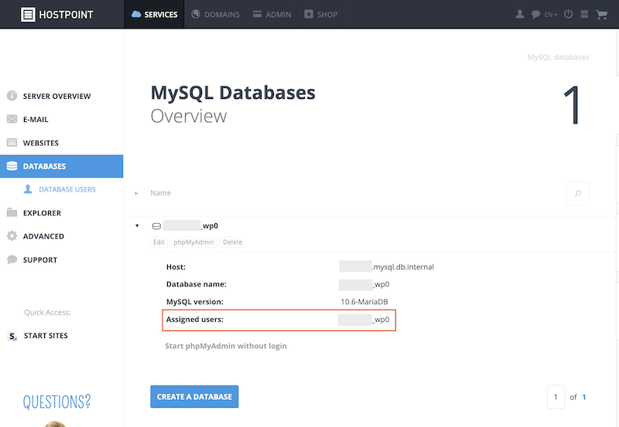Image resolution: width=619 pixels, height=427 pixels.
Task: Click the Hostpoint logo
Action: click(57, 15)
